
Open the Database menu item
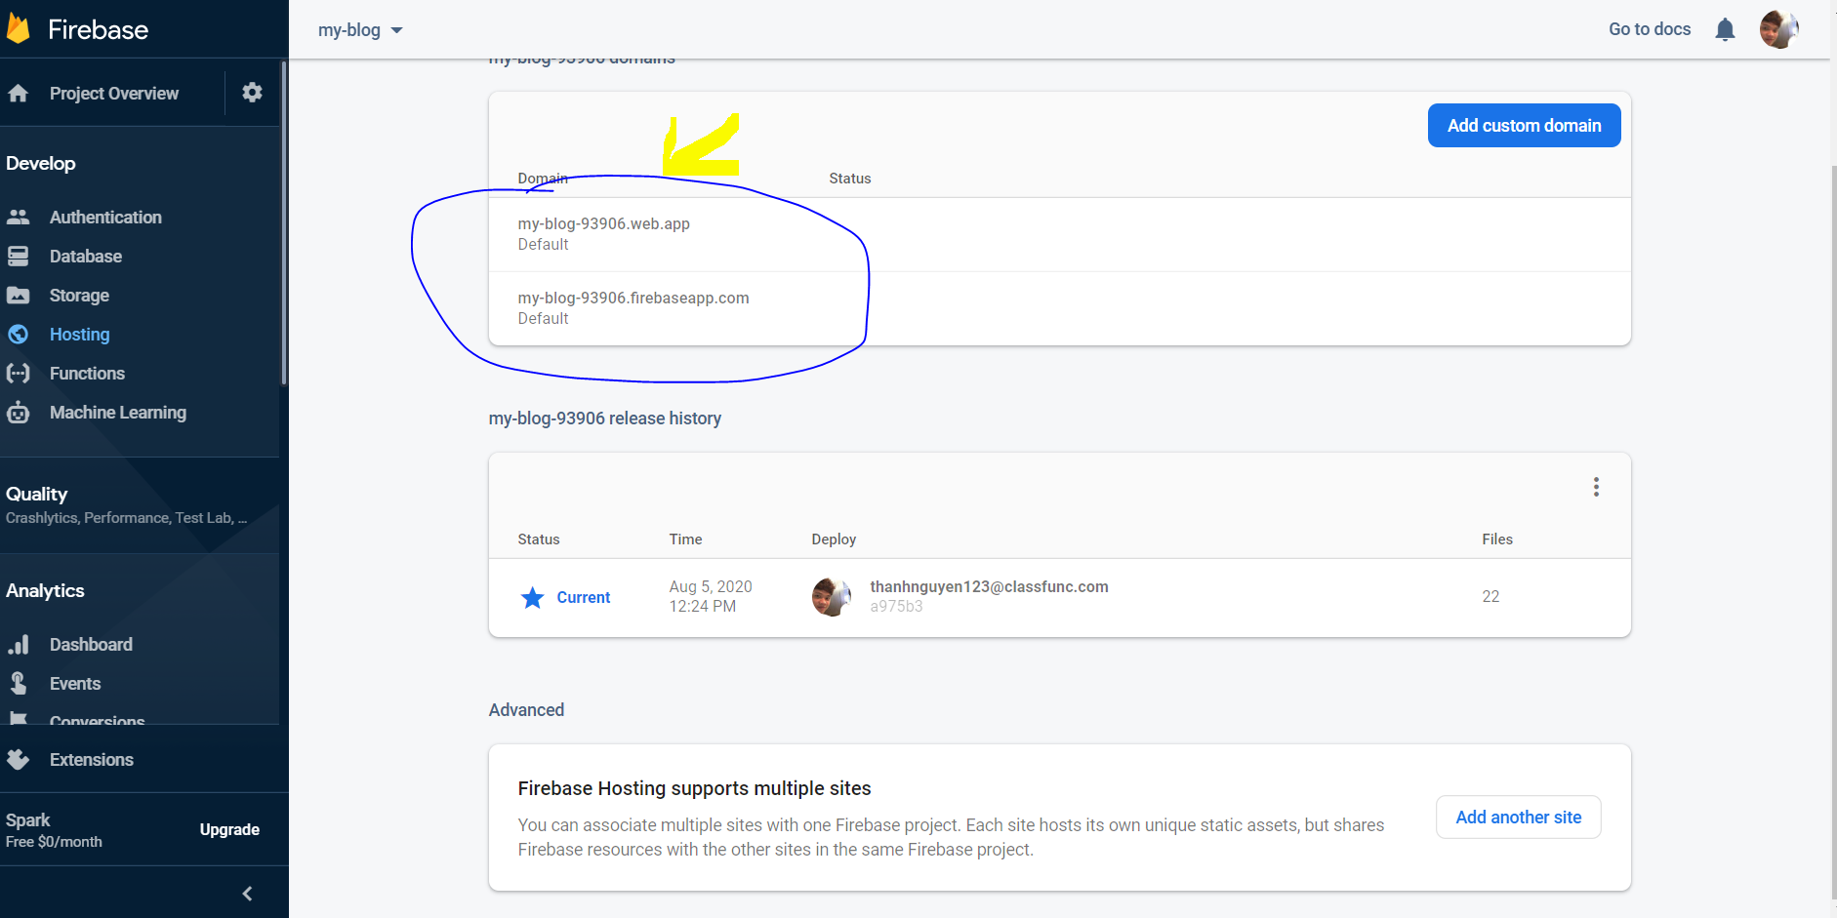click(86, 257)
